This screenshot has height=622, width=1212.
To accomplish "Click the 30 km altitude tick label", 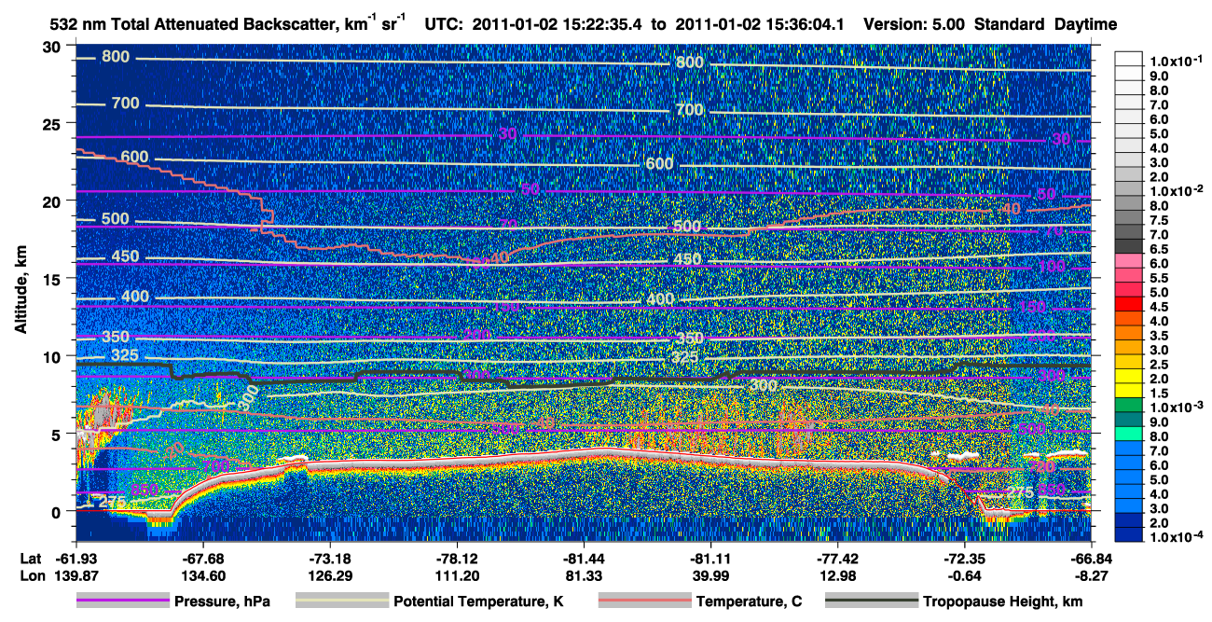I will pos(53,47).
